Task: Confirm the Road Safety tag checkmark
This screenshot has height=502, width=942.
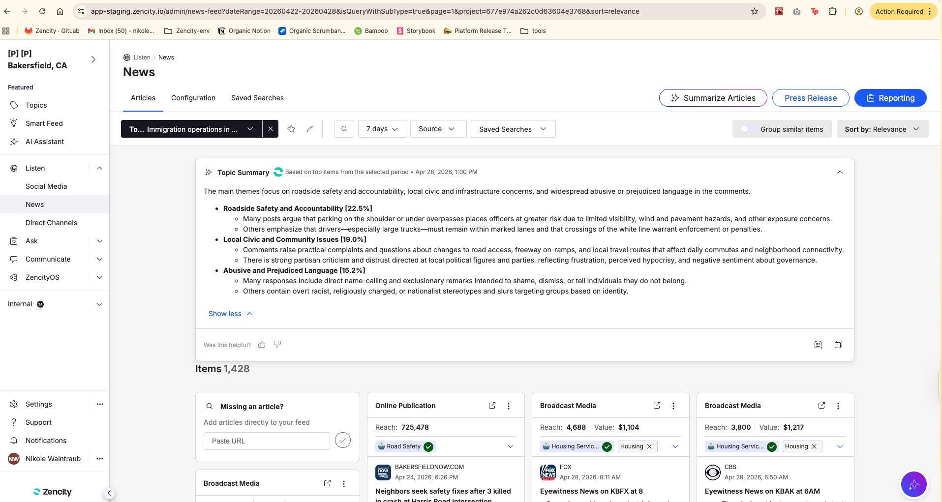Action: (x=428, y=446)
